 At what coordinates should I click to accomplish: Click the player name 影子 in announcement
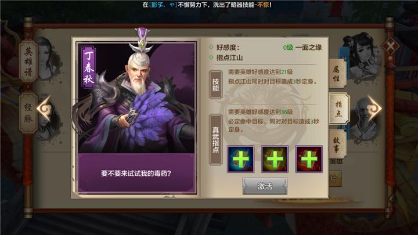coord(157,5)
